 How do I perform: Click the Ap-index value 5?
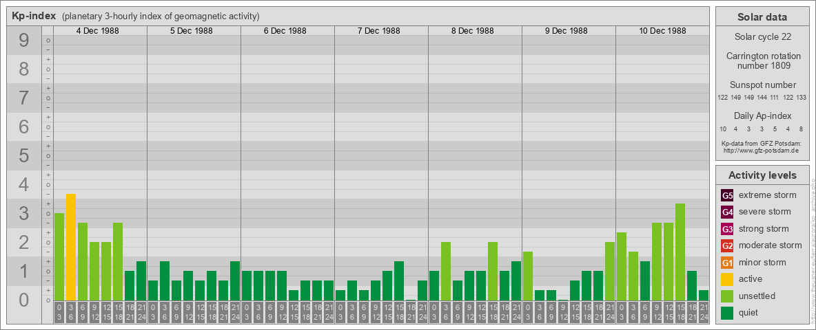coord(775,129)
